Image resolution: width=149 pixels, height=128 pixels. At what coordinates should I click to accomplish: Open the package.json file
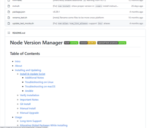pos(19,12)
